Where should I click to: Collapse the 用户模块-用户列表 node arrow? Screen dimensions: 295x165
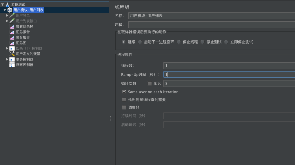pyautogui.click(x=5, y=10)
